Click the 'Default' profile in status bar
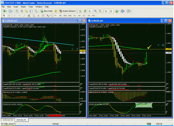 coord(55,124)
